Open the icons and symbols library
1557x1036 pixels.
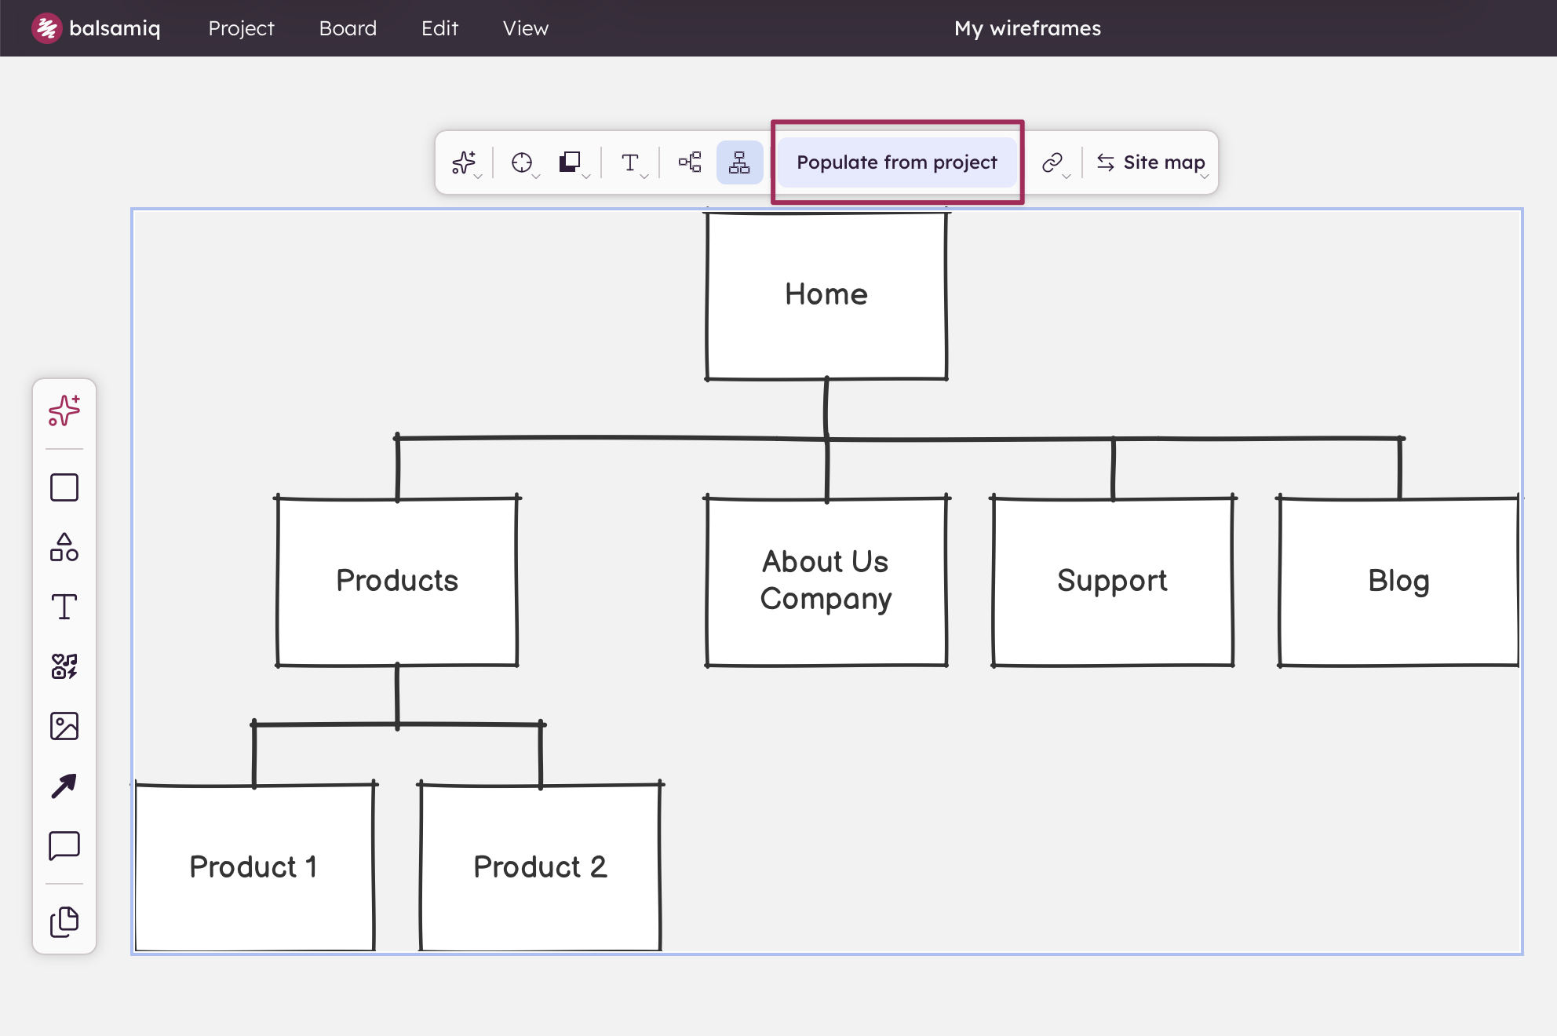point(64,666)
